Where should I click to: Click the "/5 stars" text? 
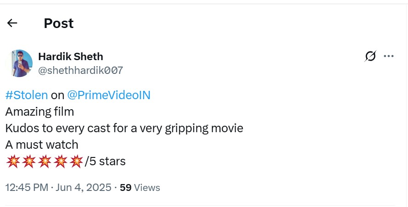[x=105, y=162]
